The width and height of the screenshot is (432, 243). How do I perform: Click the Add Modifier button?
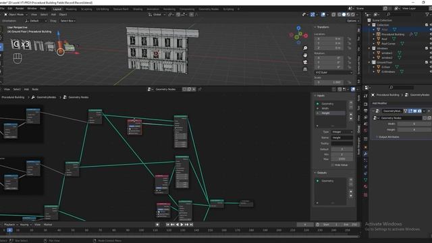379,103
